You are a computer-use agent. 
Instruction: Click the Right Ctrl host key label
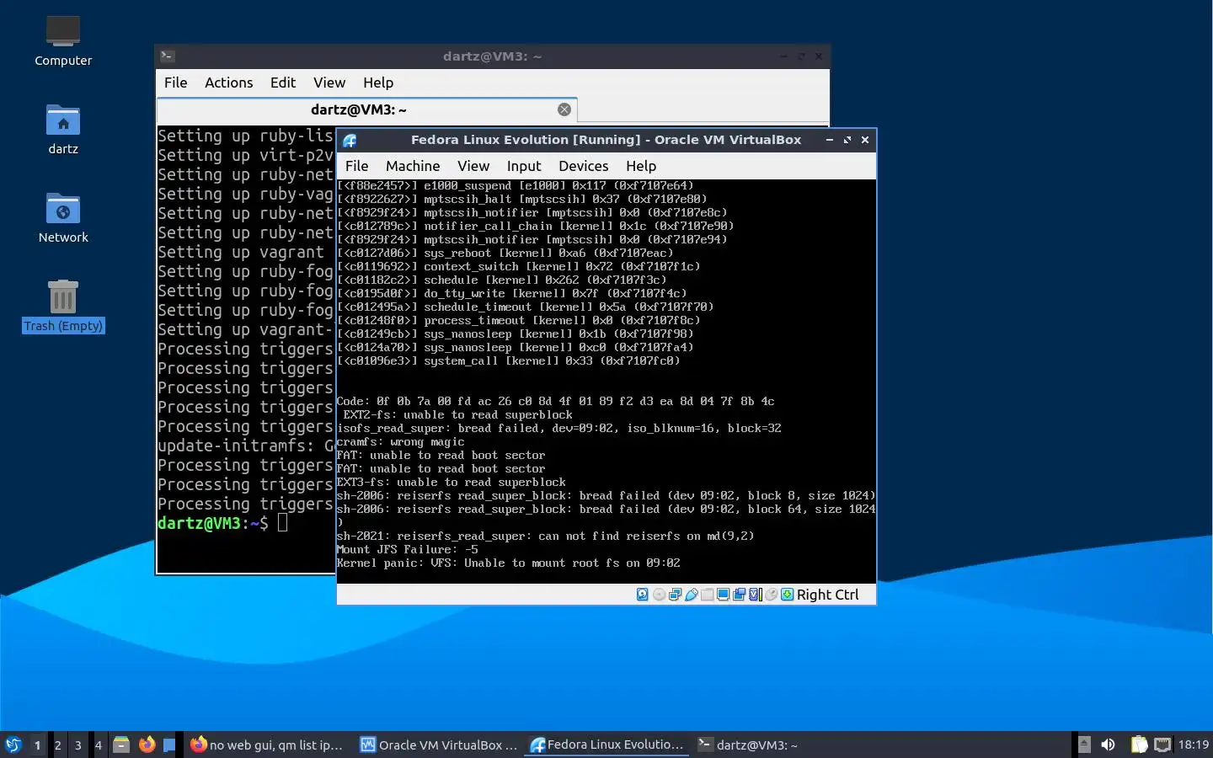click(x=827, y=595)
